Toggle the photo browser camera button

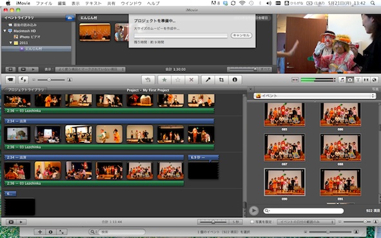coord(350,80)
